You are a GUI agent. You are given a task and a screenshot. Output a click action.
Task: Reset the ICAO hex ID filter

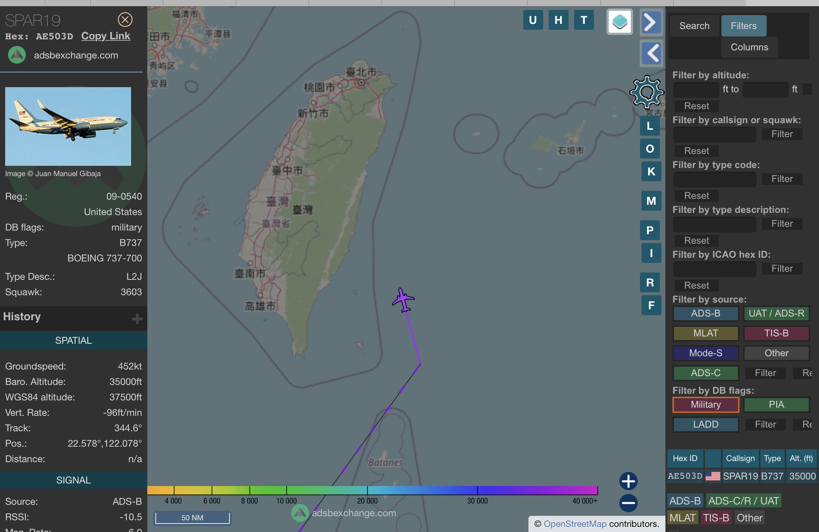(x=696, y=286)
